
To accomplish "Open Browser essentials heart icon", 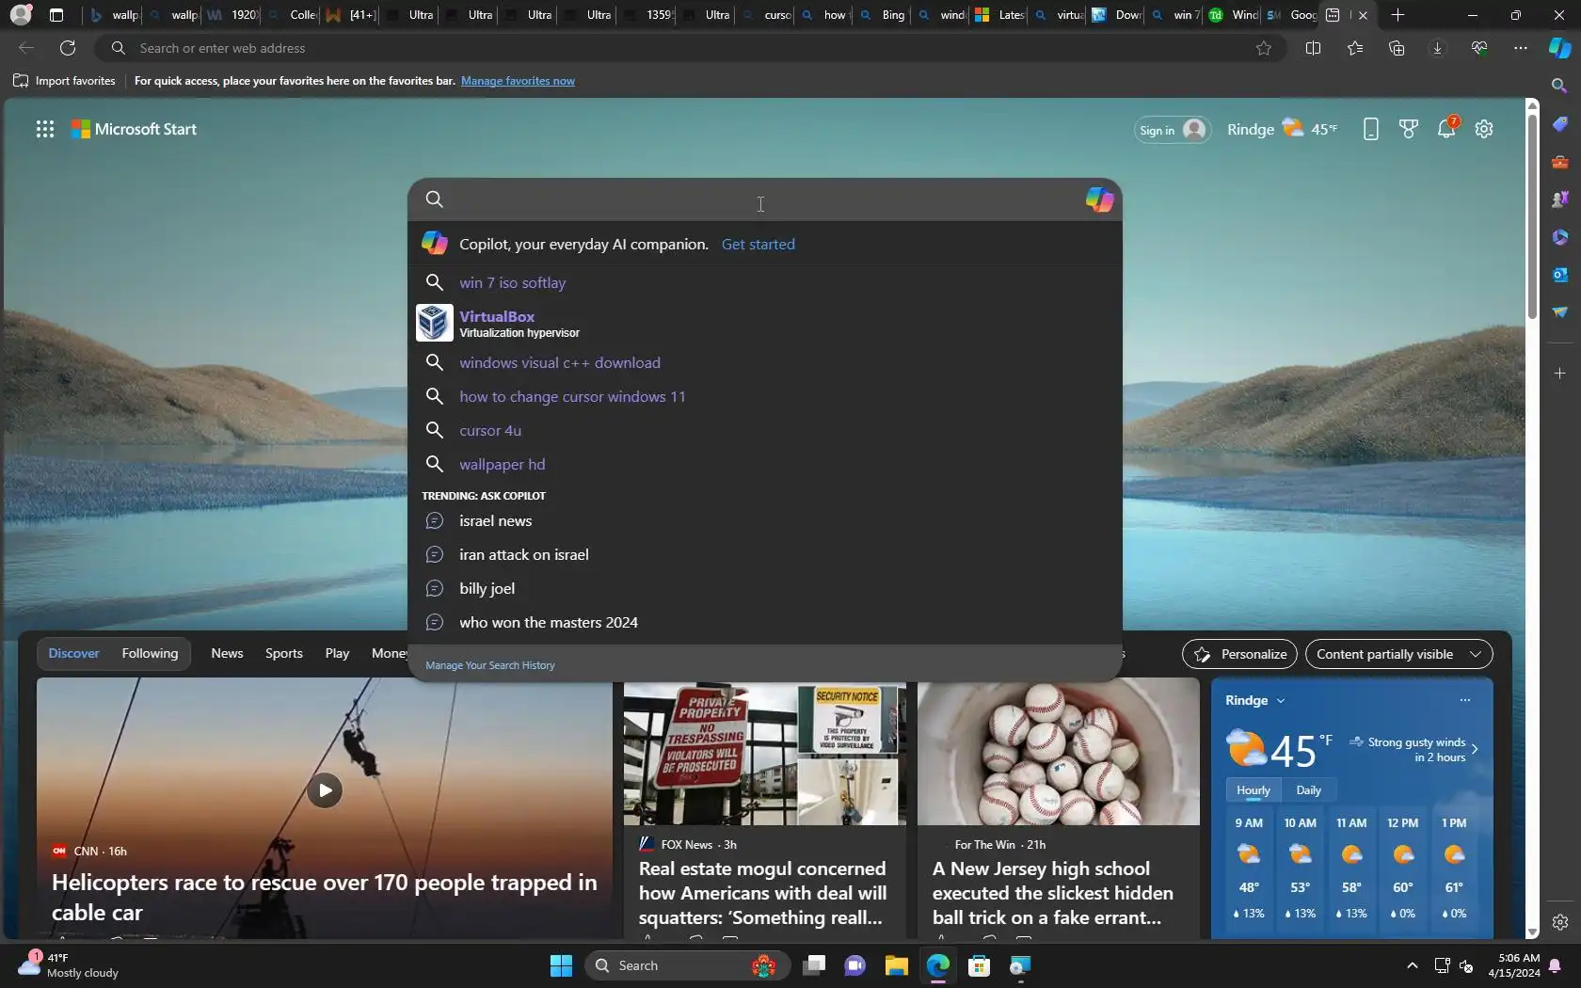I will [1479, 48].
